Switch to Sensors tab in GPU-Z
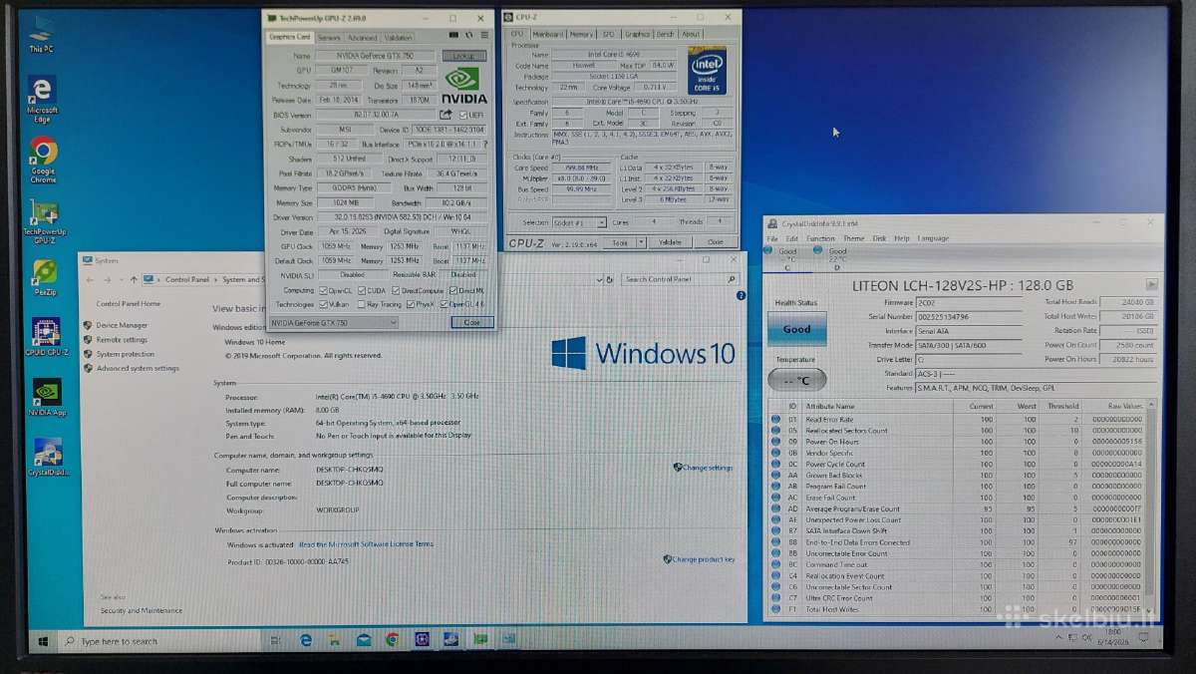The width and height of the screenshot is (1196, 674). click(x=329, y=37)
